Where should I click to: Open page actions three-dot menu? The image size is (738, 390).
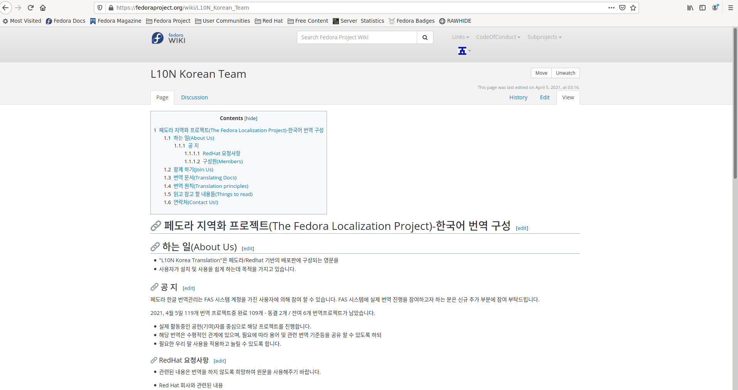[612, 8]
